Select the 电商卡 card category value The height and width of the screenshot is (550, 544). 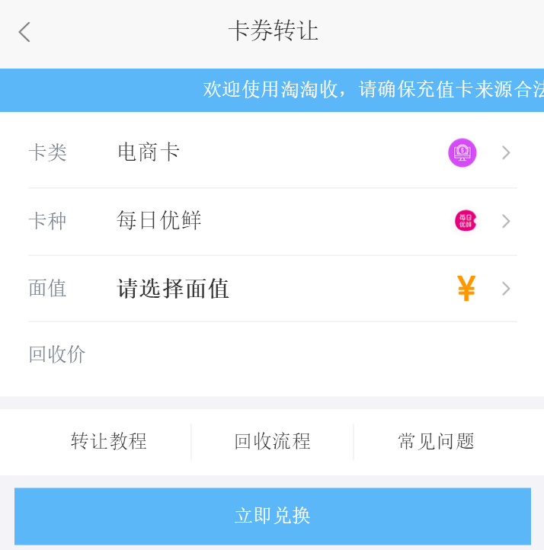click(149, 152)
